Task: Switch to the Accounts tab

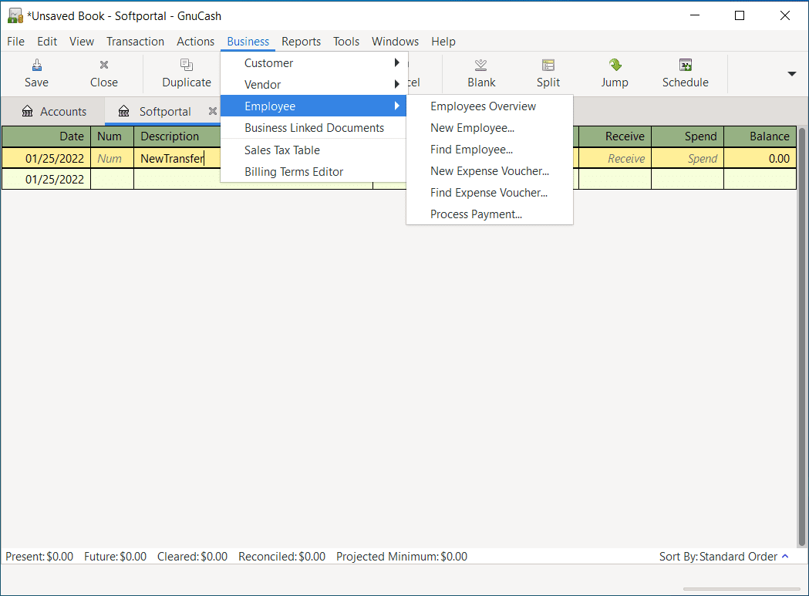Action: 54,112
